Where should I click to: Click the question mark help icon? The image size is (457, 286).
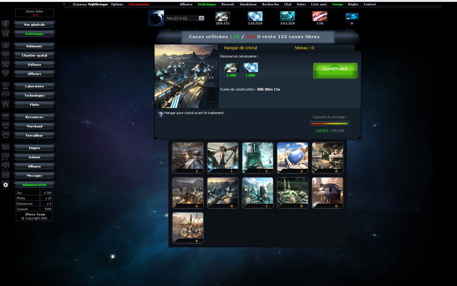[161, 114]
